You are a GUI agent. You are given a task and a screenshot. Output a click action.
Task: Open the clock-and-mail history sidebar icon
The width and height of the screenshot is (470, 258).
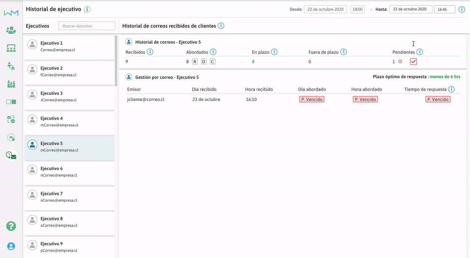click(11, 155)
